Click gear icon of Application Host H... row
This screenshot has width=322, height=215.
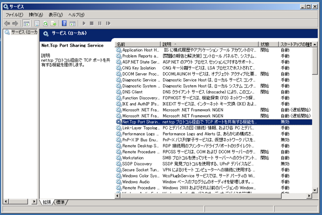point(119,50)
